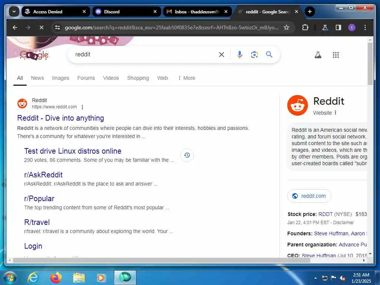Screen dimensions: 380x285
Task: Bookmark this page with the star icon
Action: [x=286, y=27]
